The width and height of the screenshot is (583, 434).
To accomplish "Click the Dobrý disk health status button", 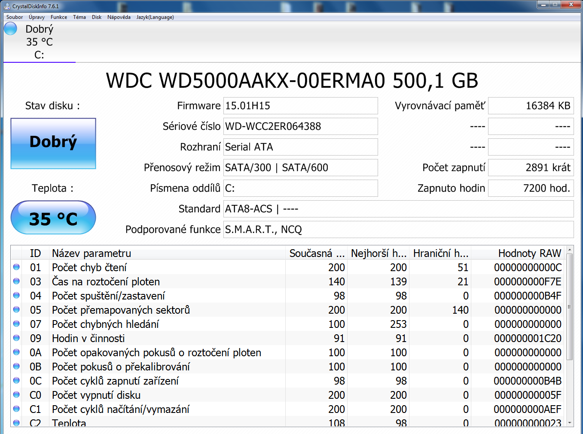I will point(53,144).
